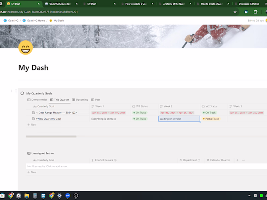267x200 pixels.
Task: Open the #New Quarterly Goal page icon
Action: pyautogui.click(x=34, y=118)
